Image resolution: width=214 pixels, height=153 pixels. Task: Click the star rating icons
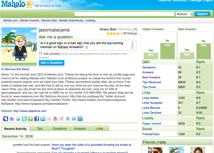point(113,34)
